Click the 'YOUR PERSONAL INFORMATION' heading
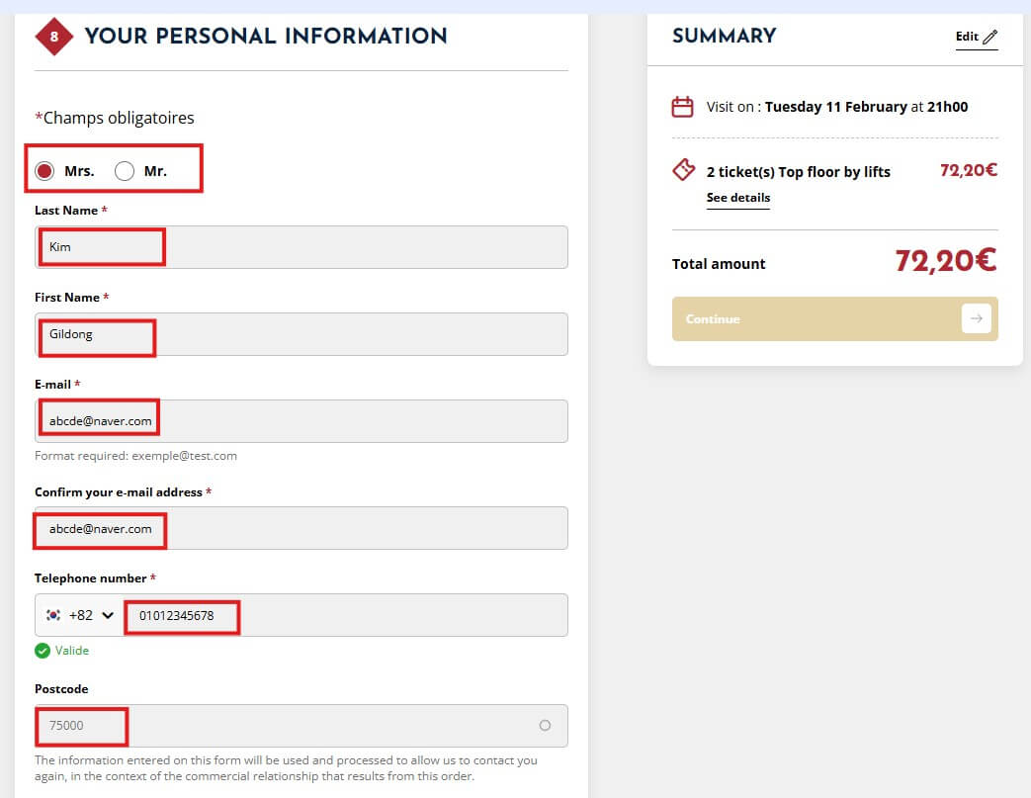The width and height of the screenshot is (1031, 798). pos(266,37)
